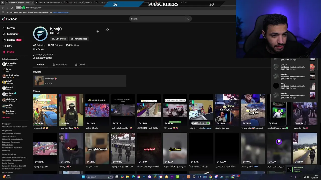Switch to the Liked tab
Screen dimensions: 321x180
pyautogui.click(x=80, y=65)
